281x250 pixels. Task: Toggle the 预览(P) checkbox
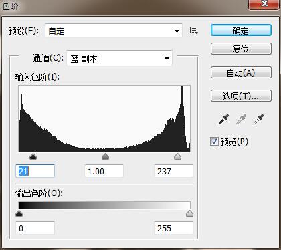[214, 142]
